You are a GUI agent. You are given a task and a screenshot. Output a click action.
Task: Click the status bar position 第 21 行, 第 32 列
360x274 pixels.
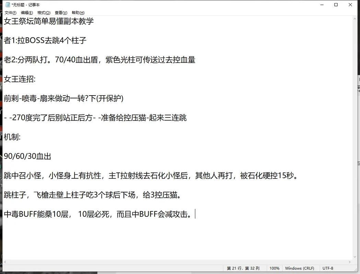[243, 268]
